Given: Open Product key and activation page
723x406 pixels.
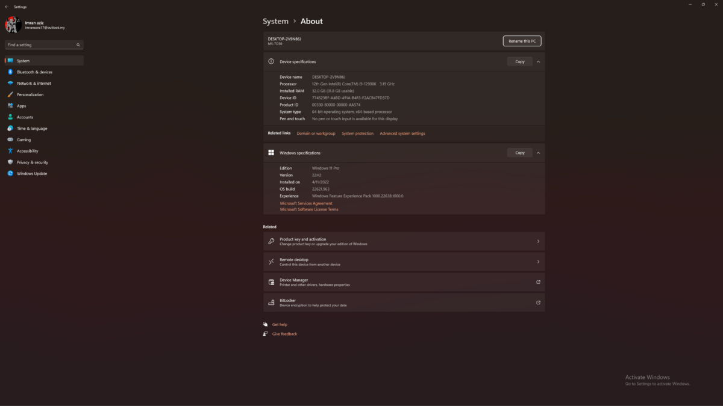Looking at the screenshot, I should [404, 241].
